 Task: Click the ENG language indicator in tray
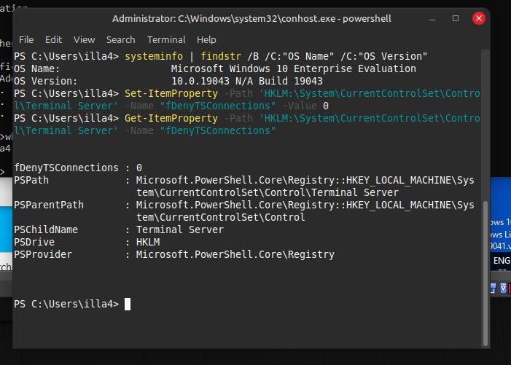tap(502, 260)
